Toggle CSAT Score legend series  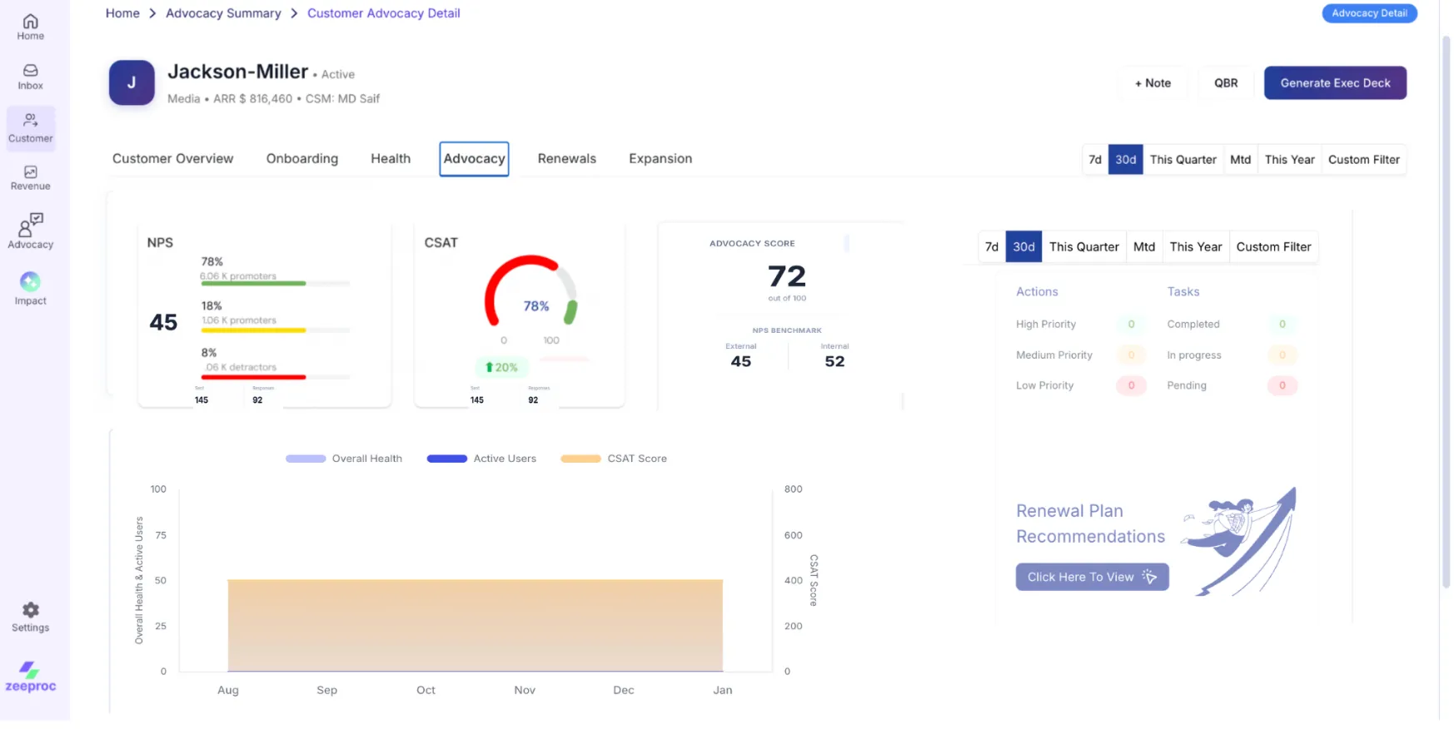click(x=614, y=459)
